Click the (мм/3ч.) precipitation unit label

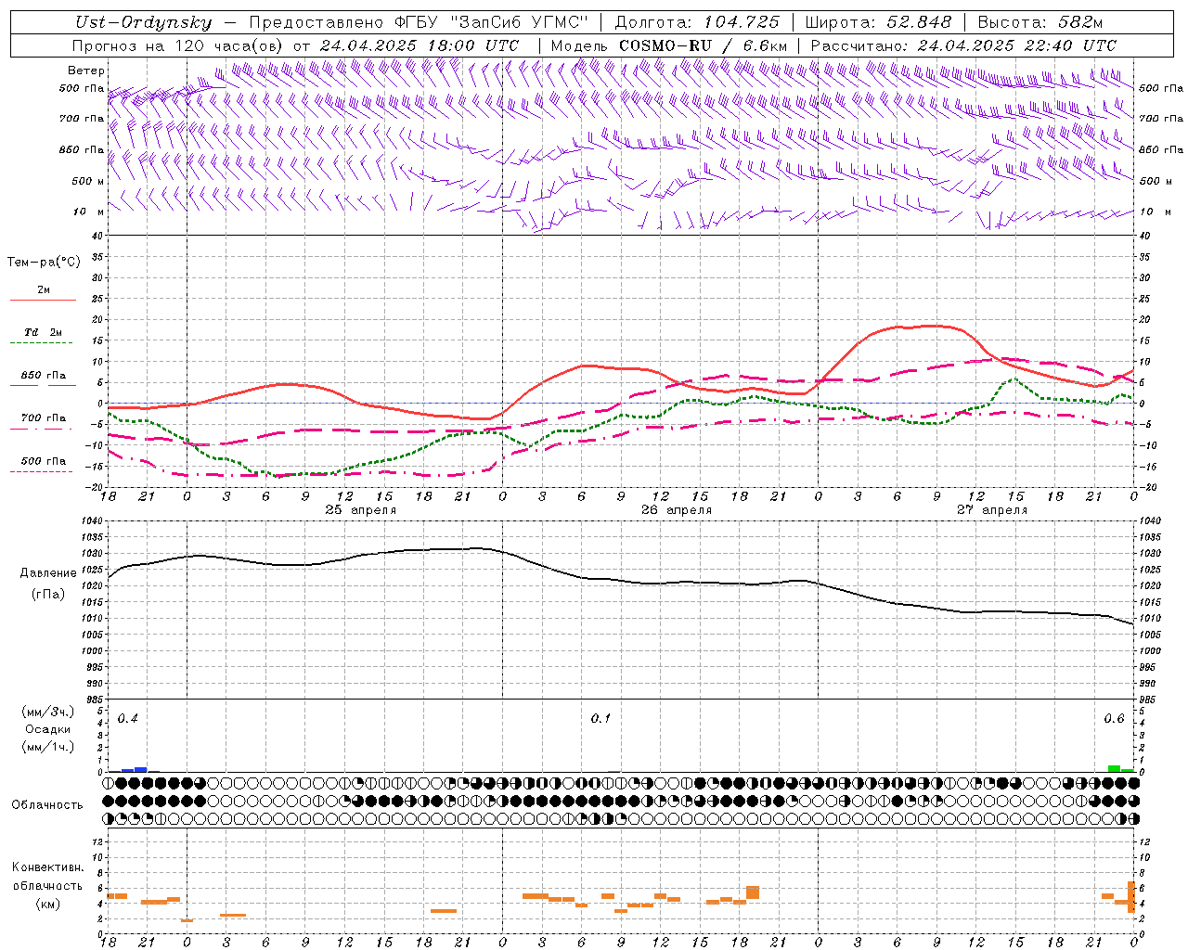click(48, 712)
